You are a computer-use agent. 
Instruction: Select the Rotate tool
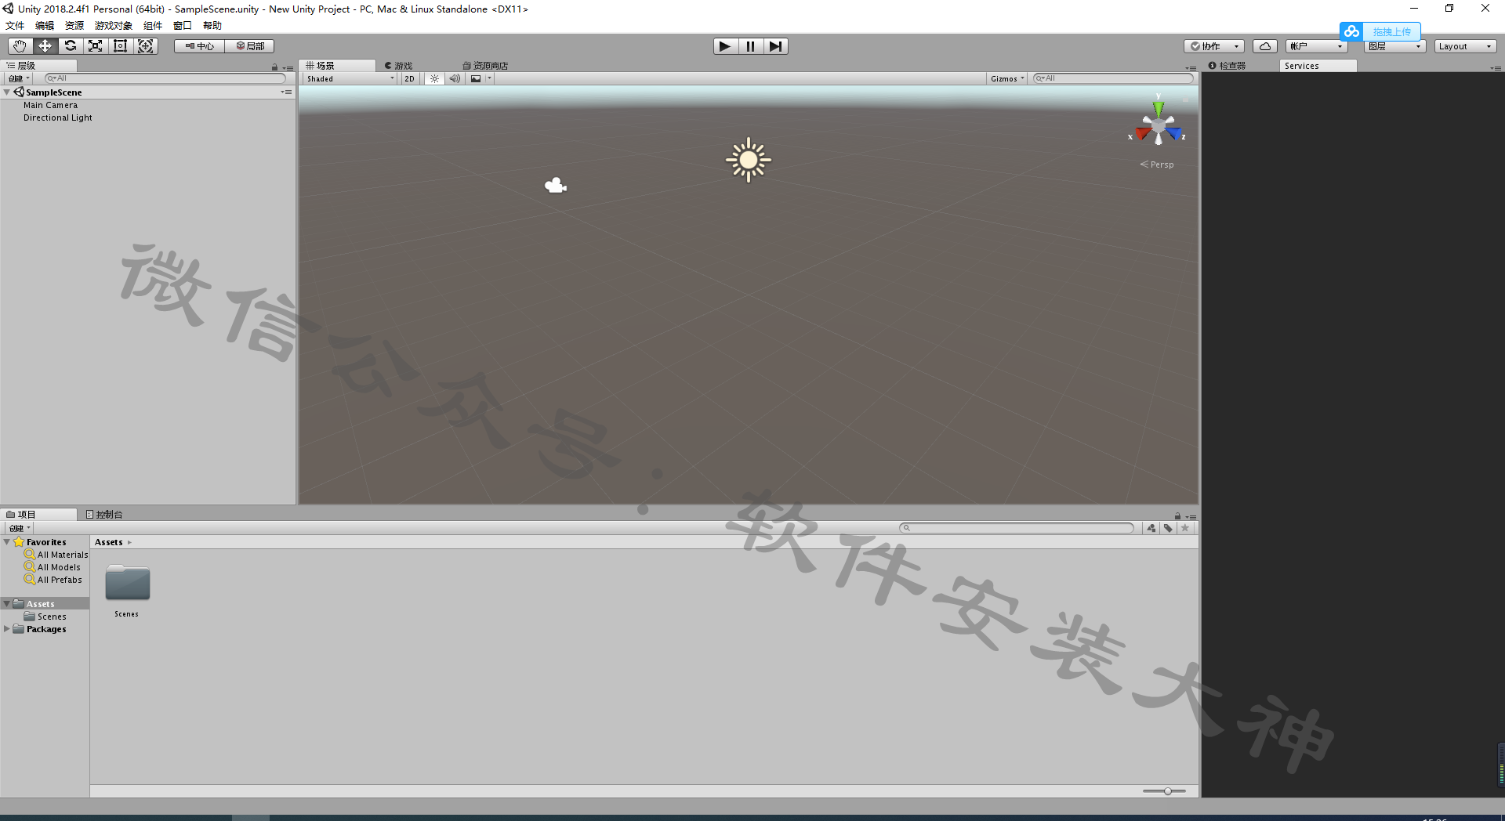(70, 46)
